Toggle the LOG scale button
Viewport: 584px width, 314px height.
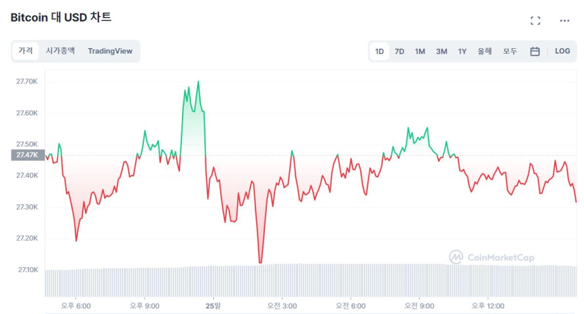click(562, 51)
